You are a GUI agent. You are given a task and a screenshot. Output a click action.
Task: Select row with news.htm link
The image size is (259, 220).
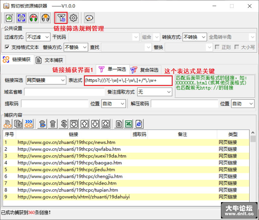pos(126,142)
